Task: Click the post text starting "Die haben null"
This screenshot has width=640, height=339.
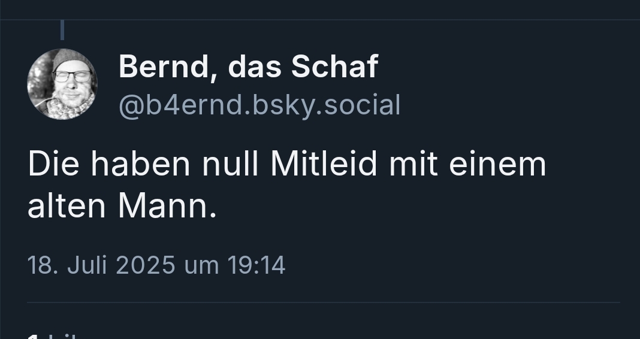Action: click(286, 164)
